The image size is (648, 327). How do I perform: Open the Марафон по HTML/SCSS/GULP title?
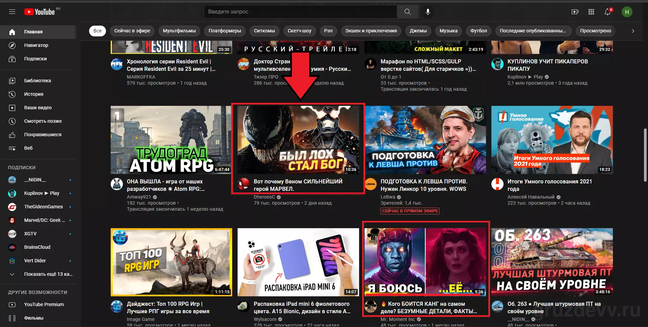pos(428,65)
